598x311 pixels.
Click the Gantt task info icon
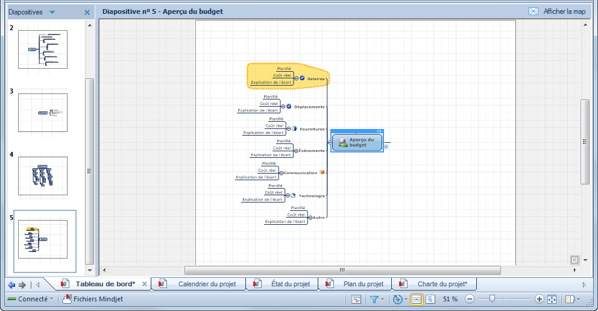[x=356, y=299]
